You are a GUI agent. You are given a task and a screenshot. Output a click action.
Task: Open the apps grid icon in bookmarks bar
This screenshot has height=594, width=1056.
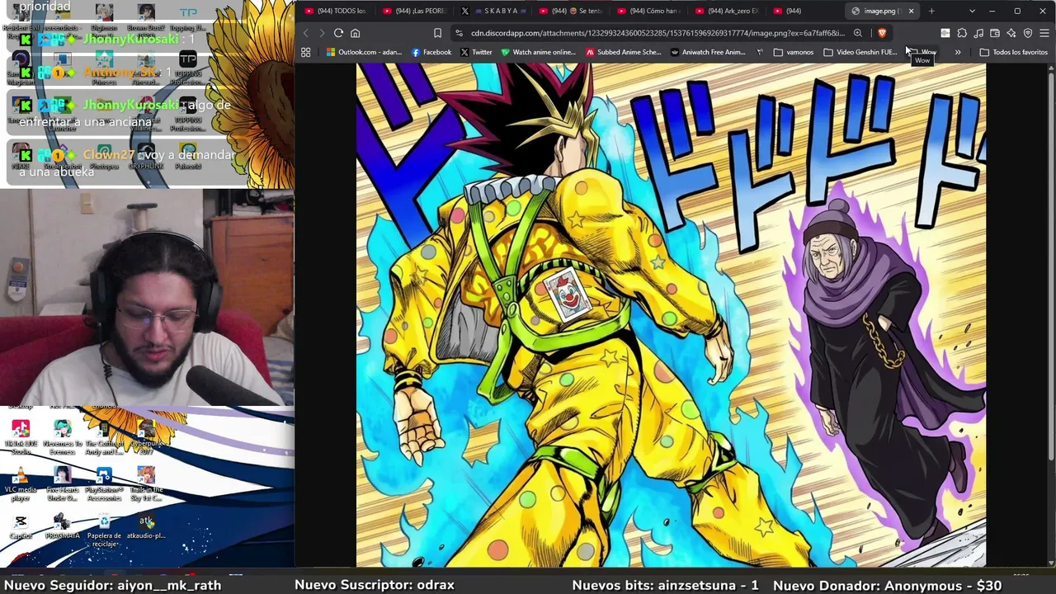305,52
